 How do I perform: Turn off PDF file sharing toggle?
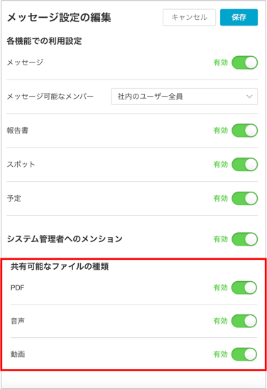click(244, 287)
